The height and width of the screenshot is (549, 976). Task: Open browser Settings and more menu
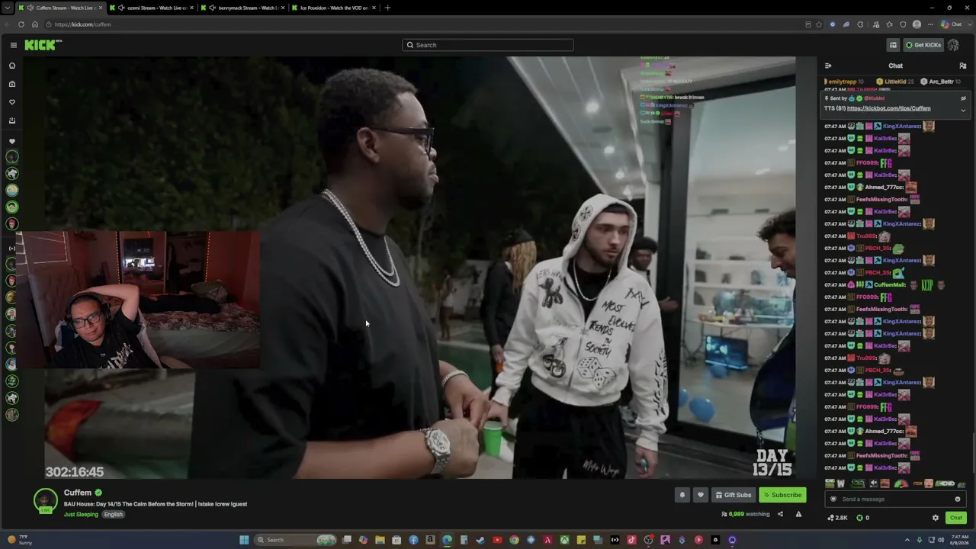tap(930, 24)
